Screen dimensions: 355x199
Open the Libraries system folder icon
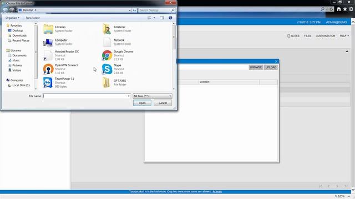click(x=48, y=29)
